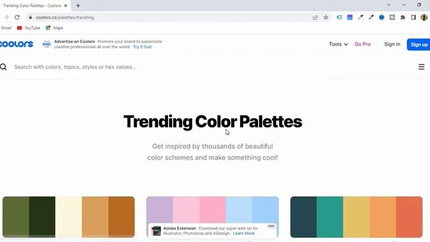Hide the Adobe Extension ad
The image size is (430, 242).
tap(271, 226)
